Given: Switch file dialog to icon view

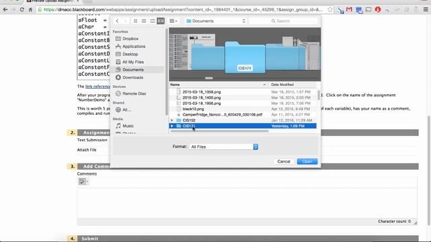Looking at the screenshot, I should tap(135, 21).
